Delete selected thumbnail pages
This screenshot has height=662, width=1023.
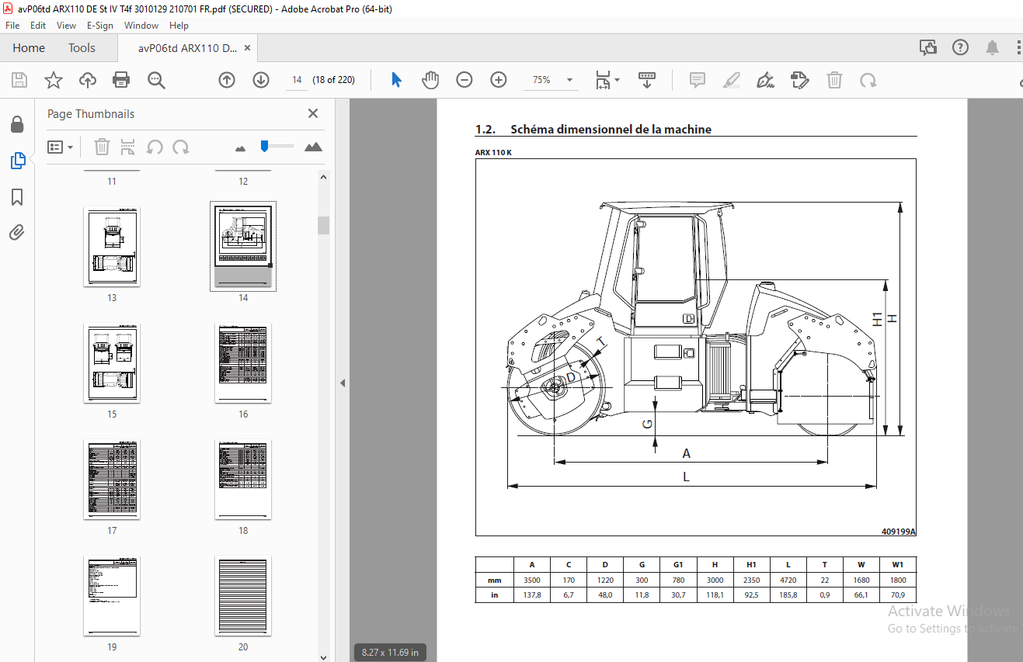point(102,147)
